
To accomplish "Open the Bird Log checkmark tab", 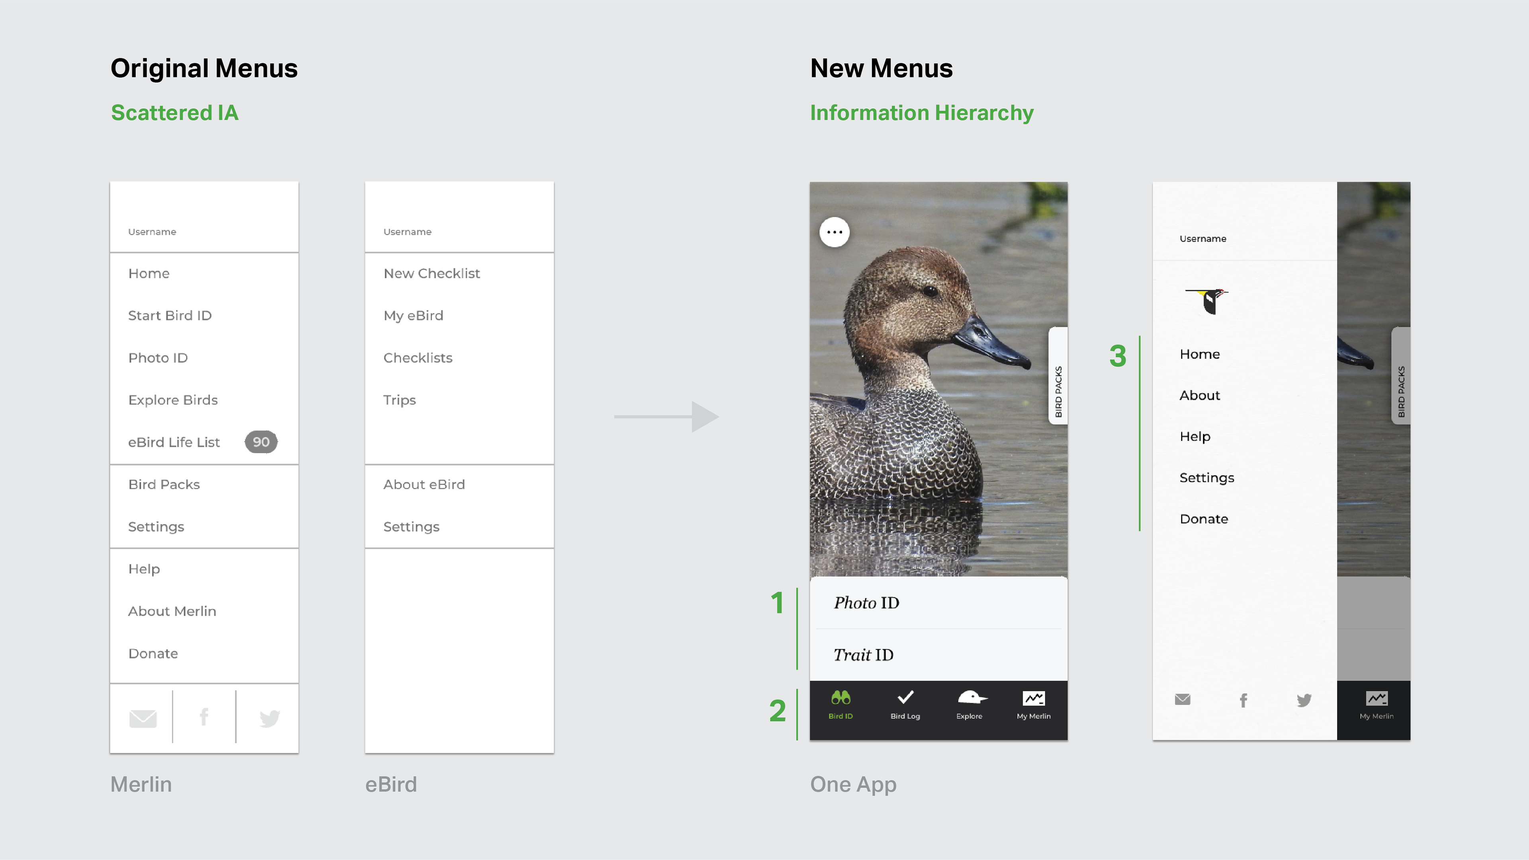I will tap(905, 705).
